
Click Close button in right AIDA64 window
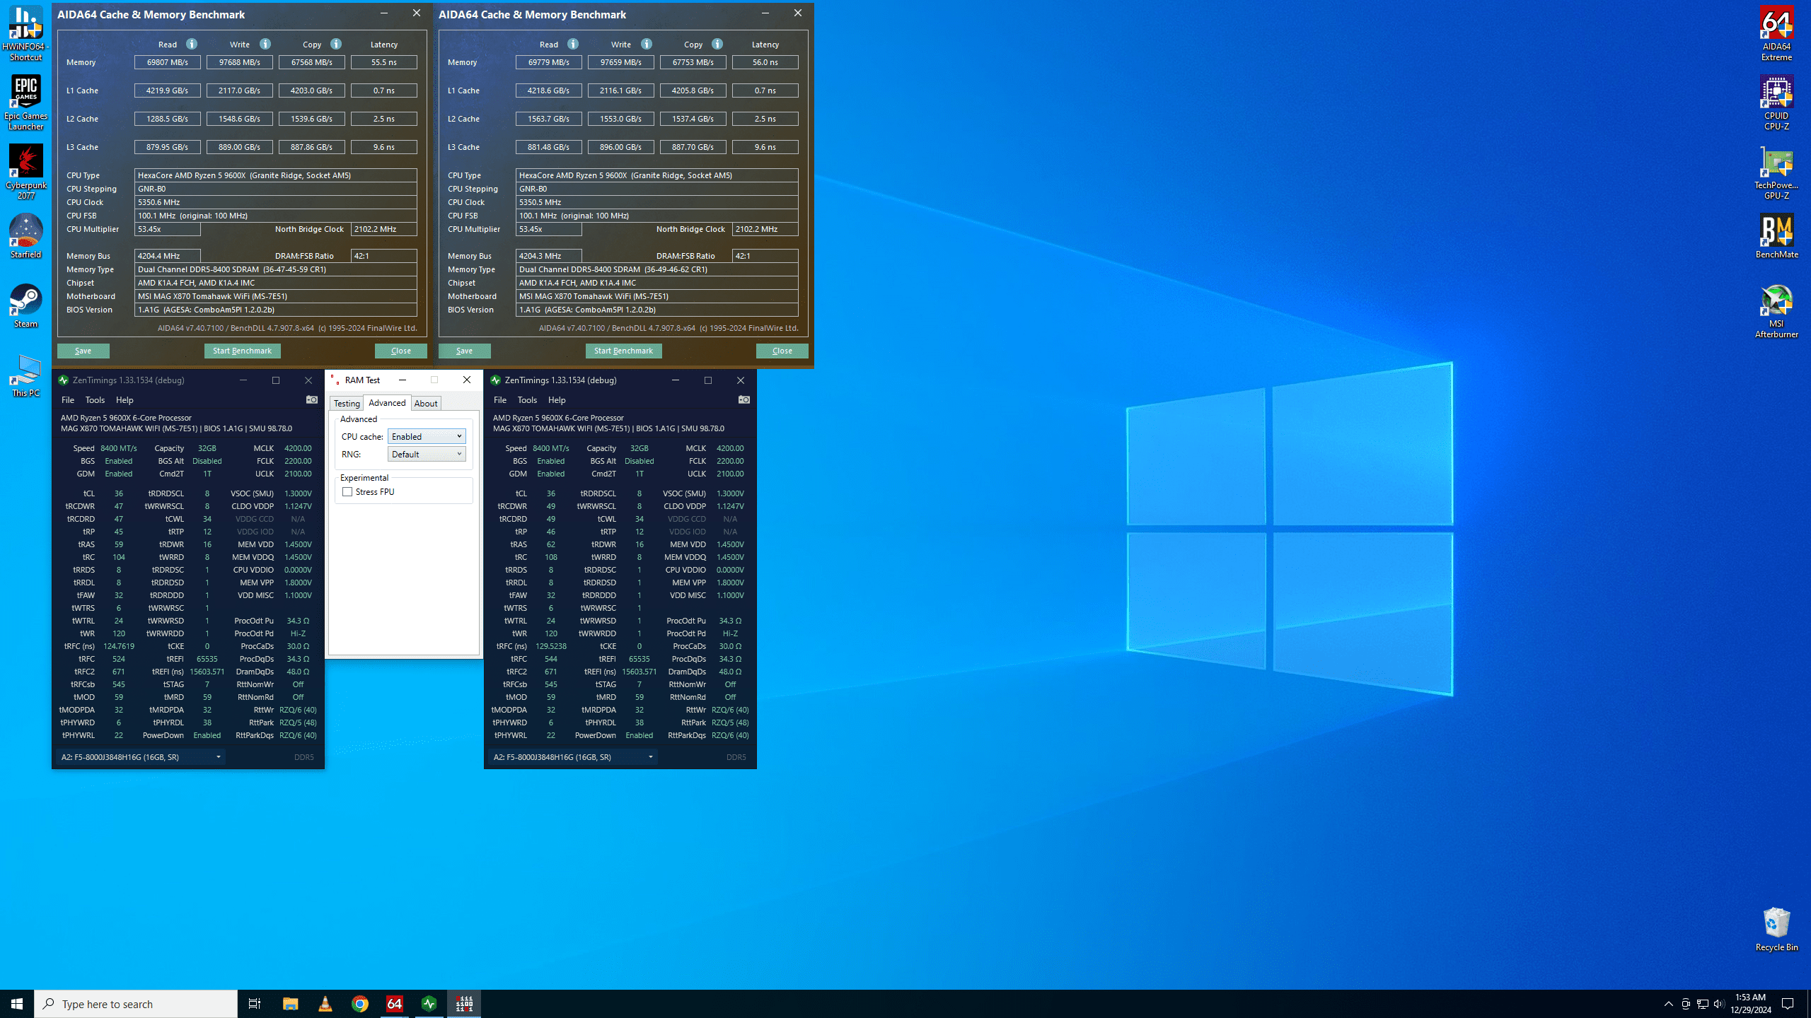pos(782,351)
